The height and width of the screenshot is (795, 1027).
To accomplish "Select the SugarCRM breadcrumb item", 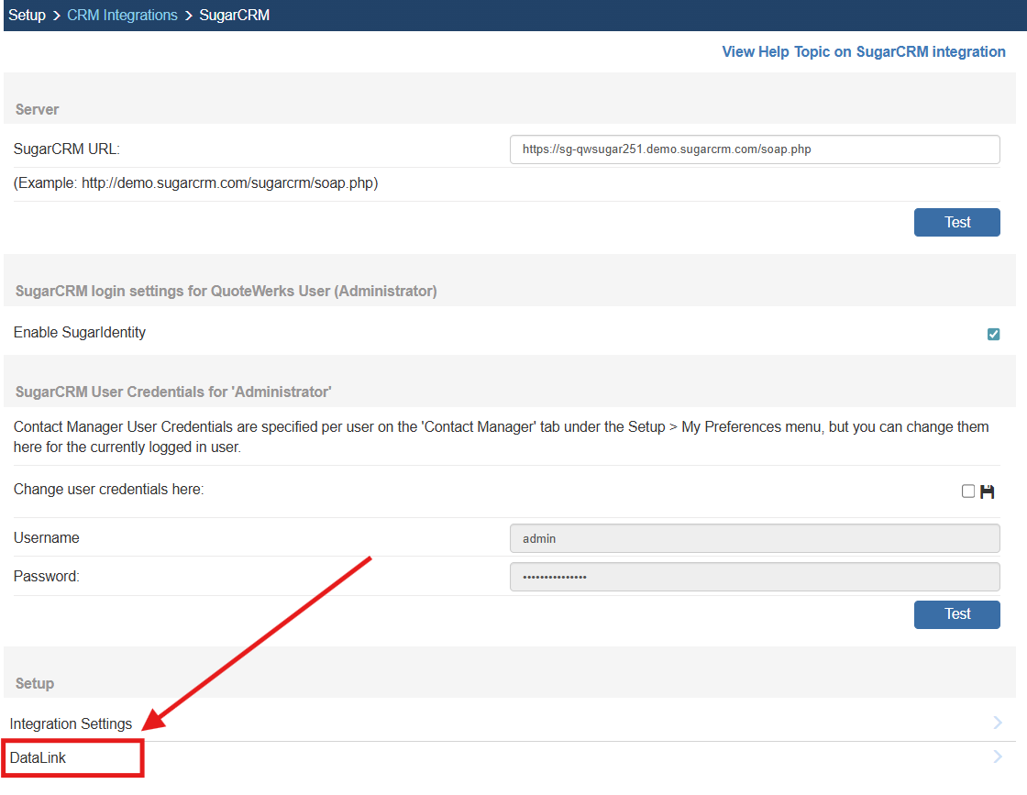I will (x=234, y=15).
